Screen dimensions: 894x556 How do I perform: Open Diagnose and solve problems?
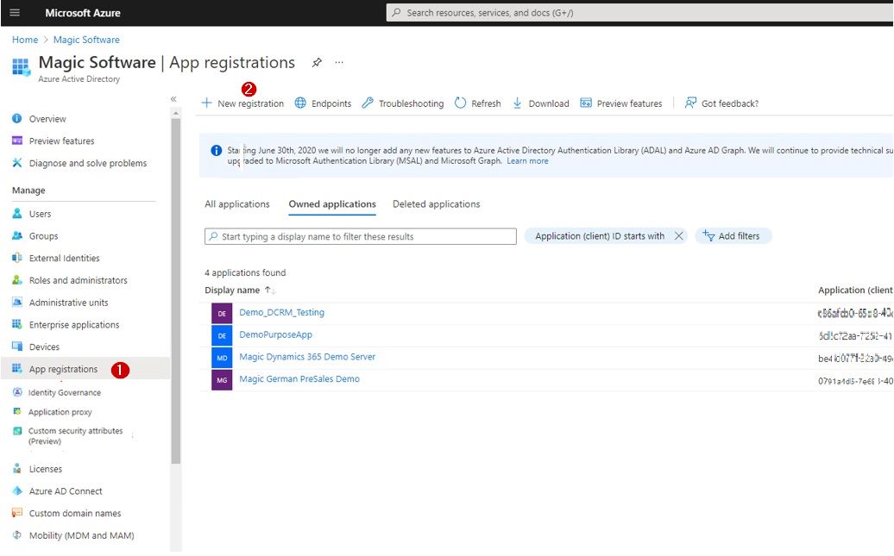click(88, 163)
